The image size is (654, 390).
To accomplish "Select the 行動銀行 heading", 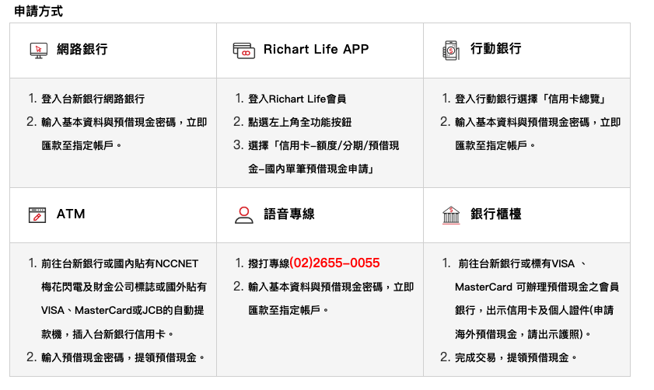I will pos(496,49).
